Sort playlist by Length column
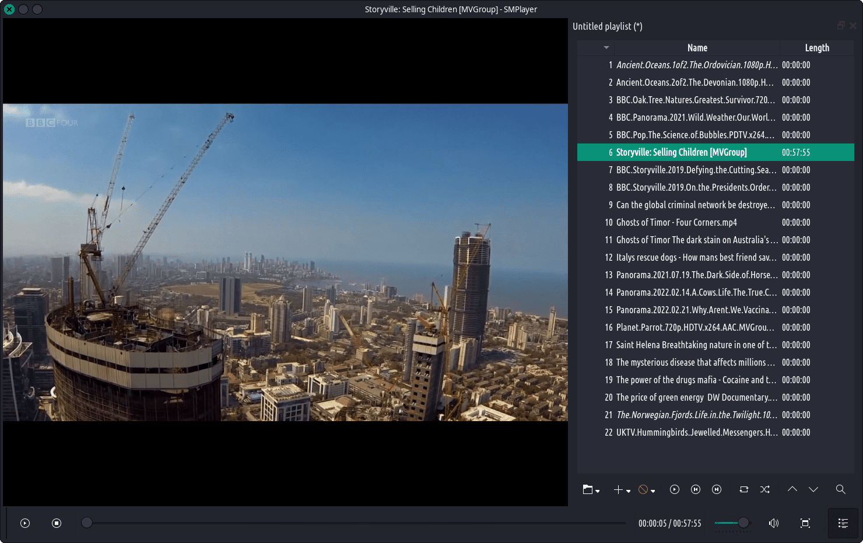Image resolution: width=863 pixels, height=543 pixels. [817, 48]
